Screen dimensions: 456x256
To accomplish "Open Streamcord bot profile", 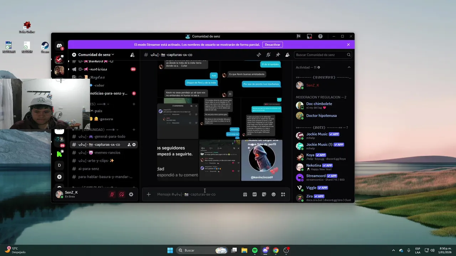I will coord(323,177).
